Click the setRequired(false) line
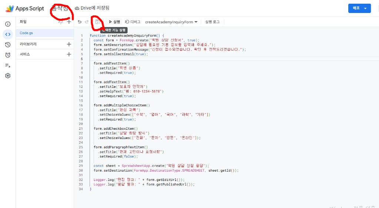The width and height of the screenshot is (379, 208). 118,157
